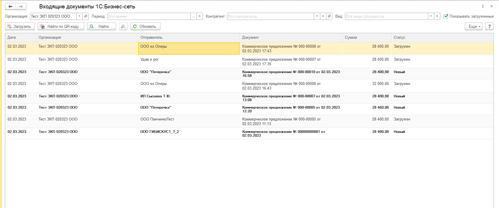
Task: Clear the Вид field
Action: pyautogui.click(x=437, y=16)
